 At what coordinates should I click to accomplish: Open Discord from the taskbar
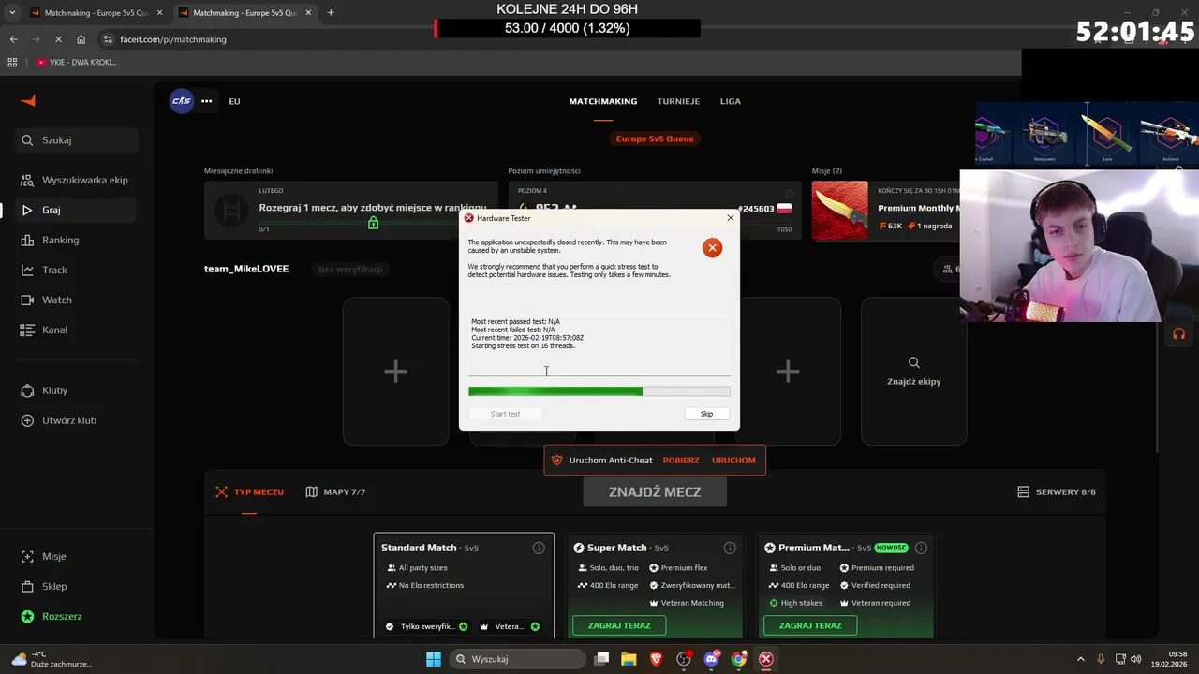coord(712,659)
